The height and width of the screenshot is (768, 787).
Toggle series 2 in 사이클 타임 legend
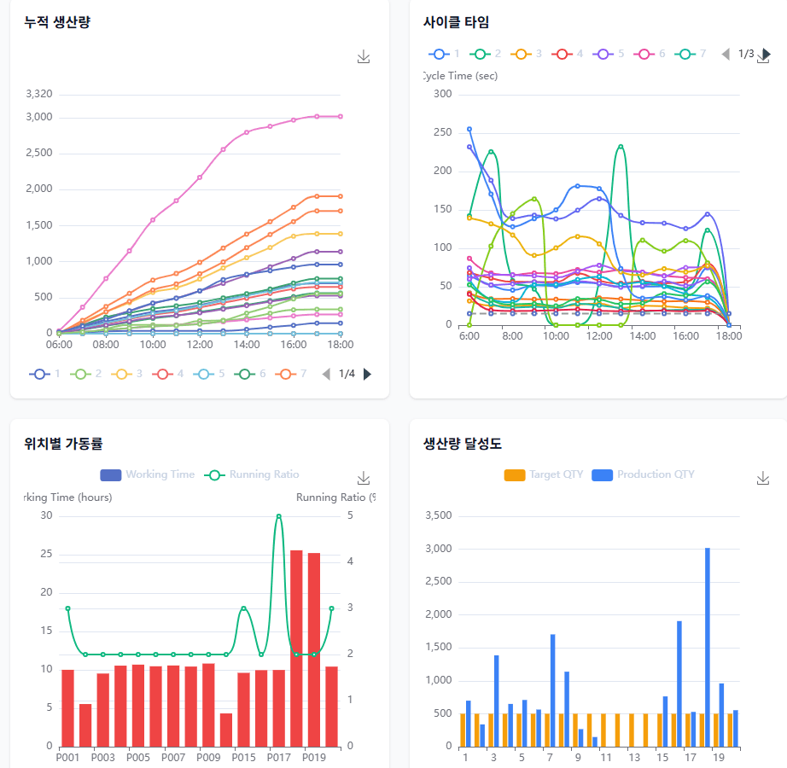point(485,54)
